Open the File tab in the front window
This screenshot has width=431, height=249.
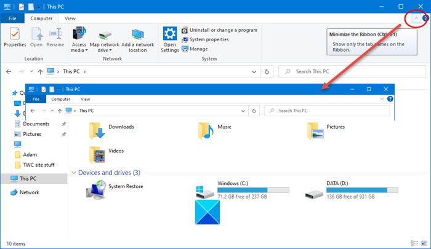pos(36,99)
